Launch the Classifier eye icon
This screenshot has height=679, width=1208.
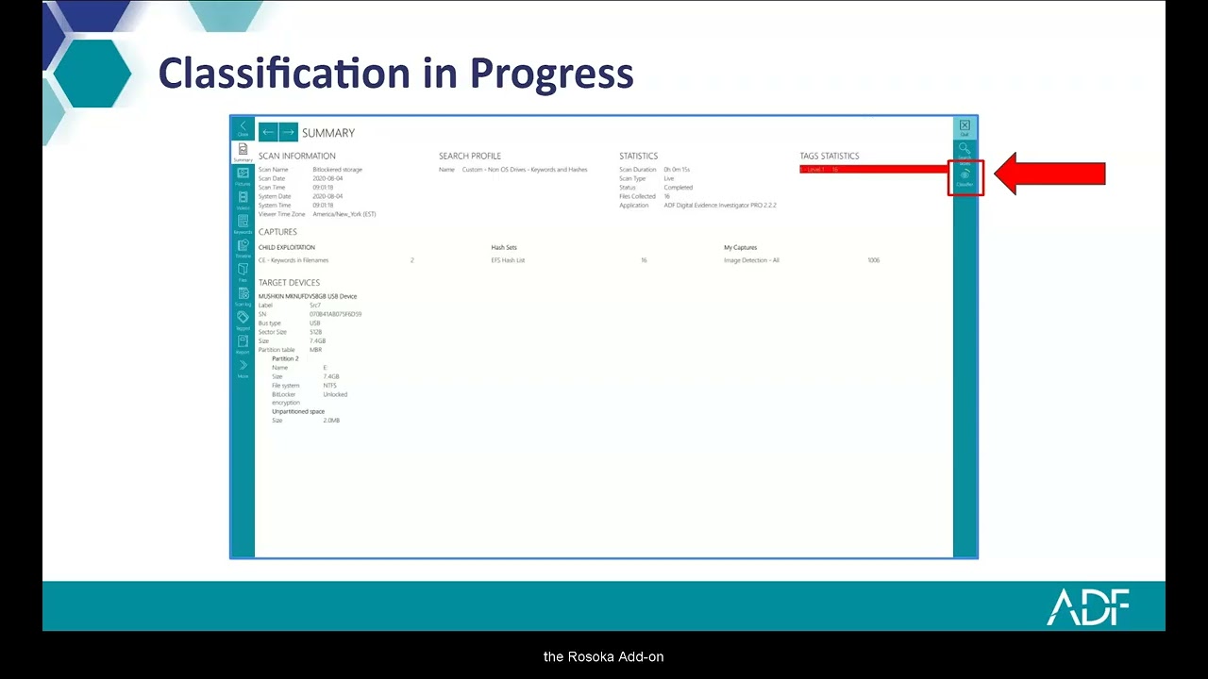pyautogui.click(x=965, y=177)
